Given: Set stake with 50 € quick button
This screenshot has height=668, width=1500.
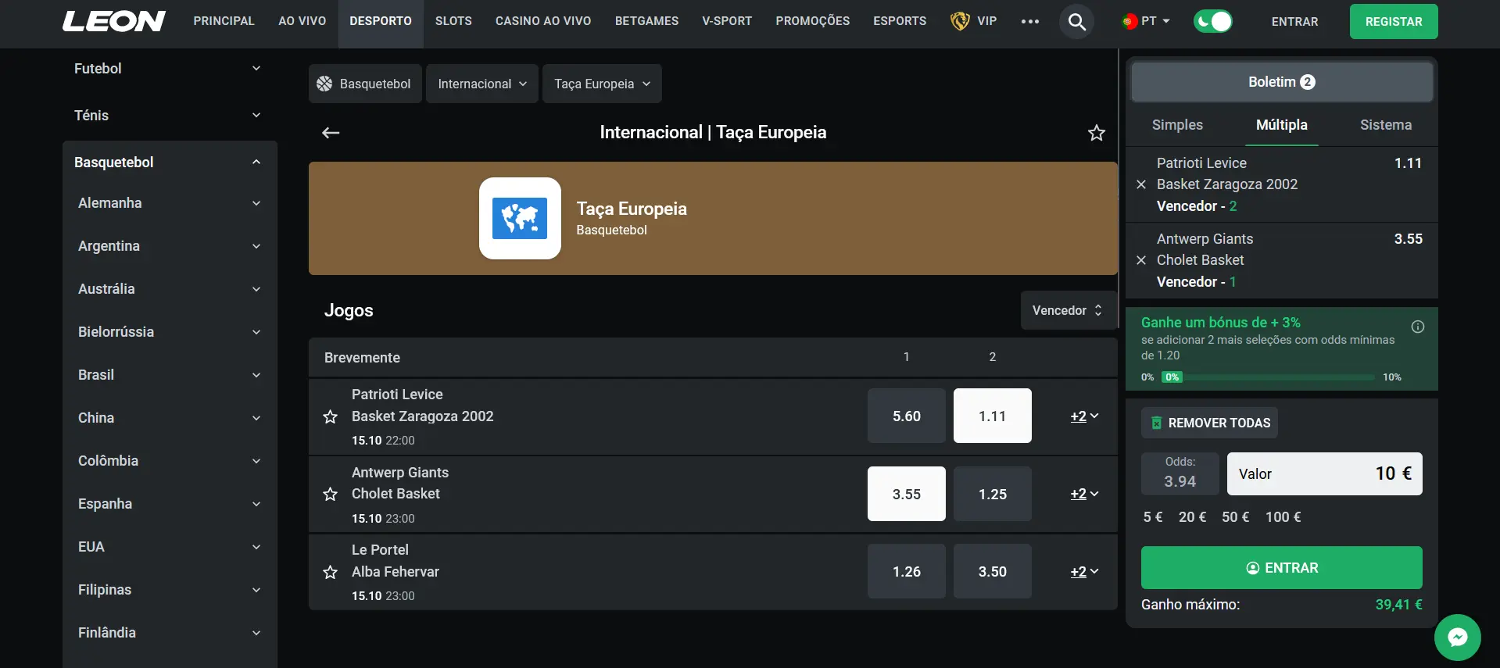Looking at the screenshot, I should (x=1236, y=517).
